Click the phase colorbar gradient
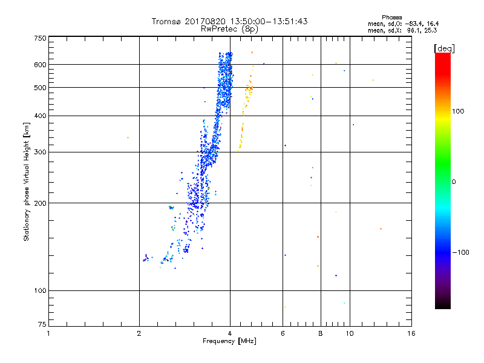The height and width of the screenshot is (363, 484). pyautogui.click(x=443, y=181)
